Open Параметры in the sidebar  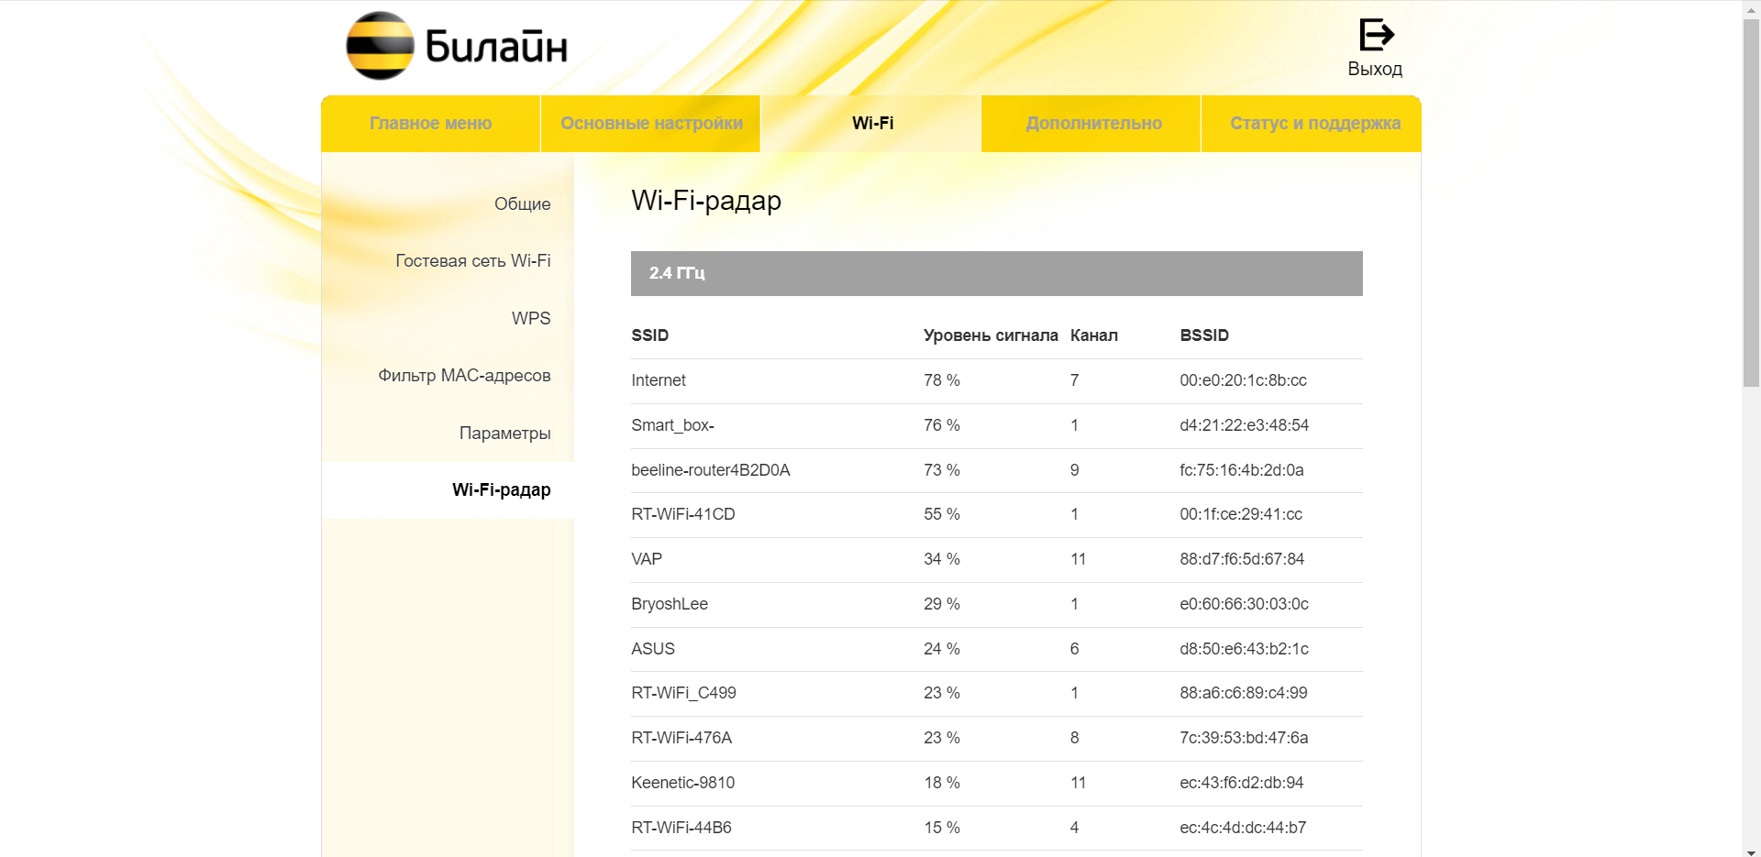504,434
